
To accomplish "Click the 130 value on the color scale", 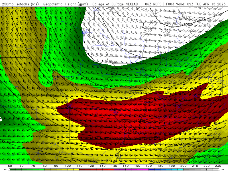I will point(103,166).
